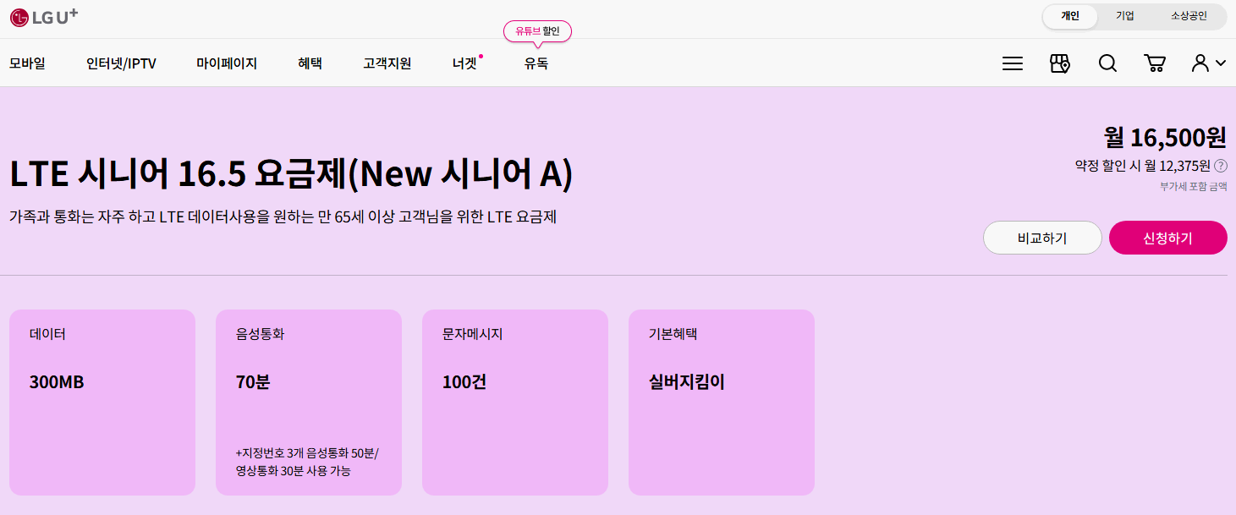1236x515 pixels.
Task: Open the discount info question-mark tooltip
Action: click(x=1221, y=167)
